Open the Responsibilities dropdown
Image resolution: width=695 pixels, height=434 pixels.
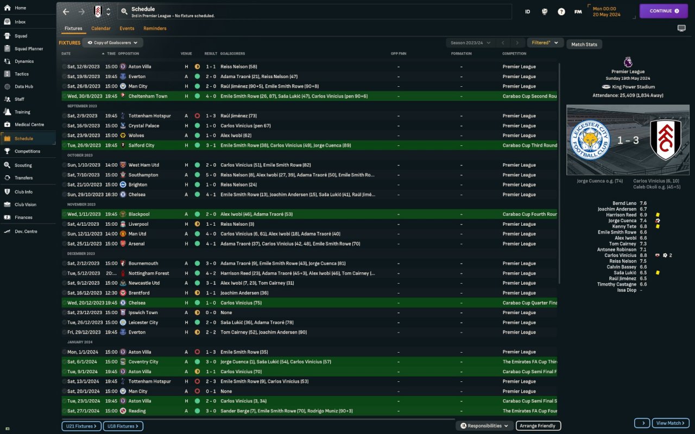coord(484,426)
